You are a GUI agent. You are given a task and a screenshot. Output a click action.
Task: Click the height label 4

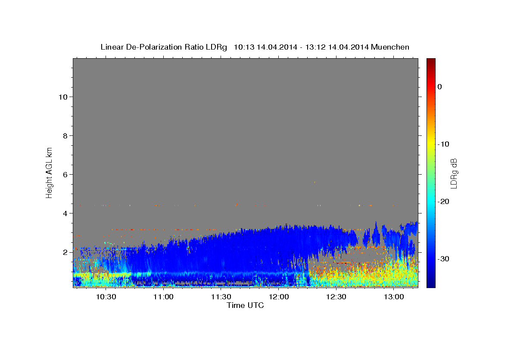(65, 213)
